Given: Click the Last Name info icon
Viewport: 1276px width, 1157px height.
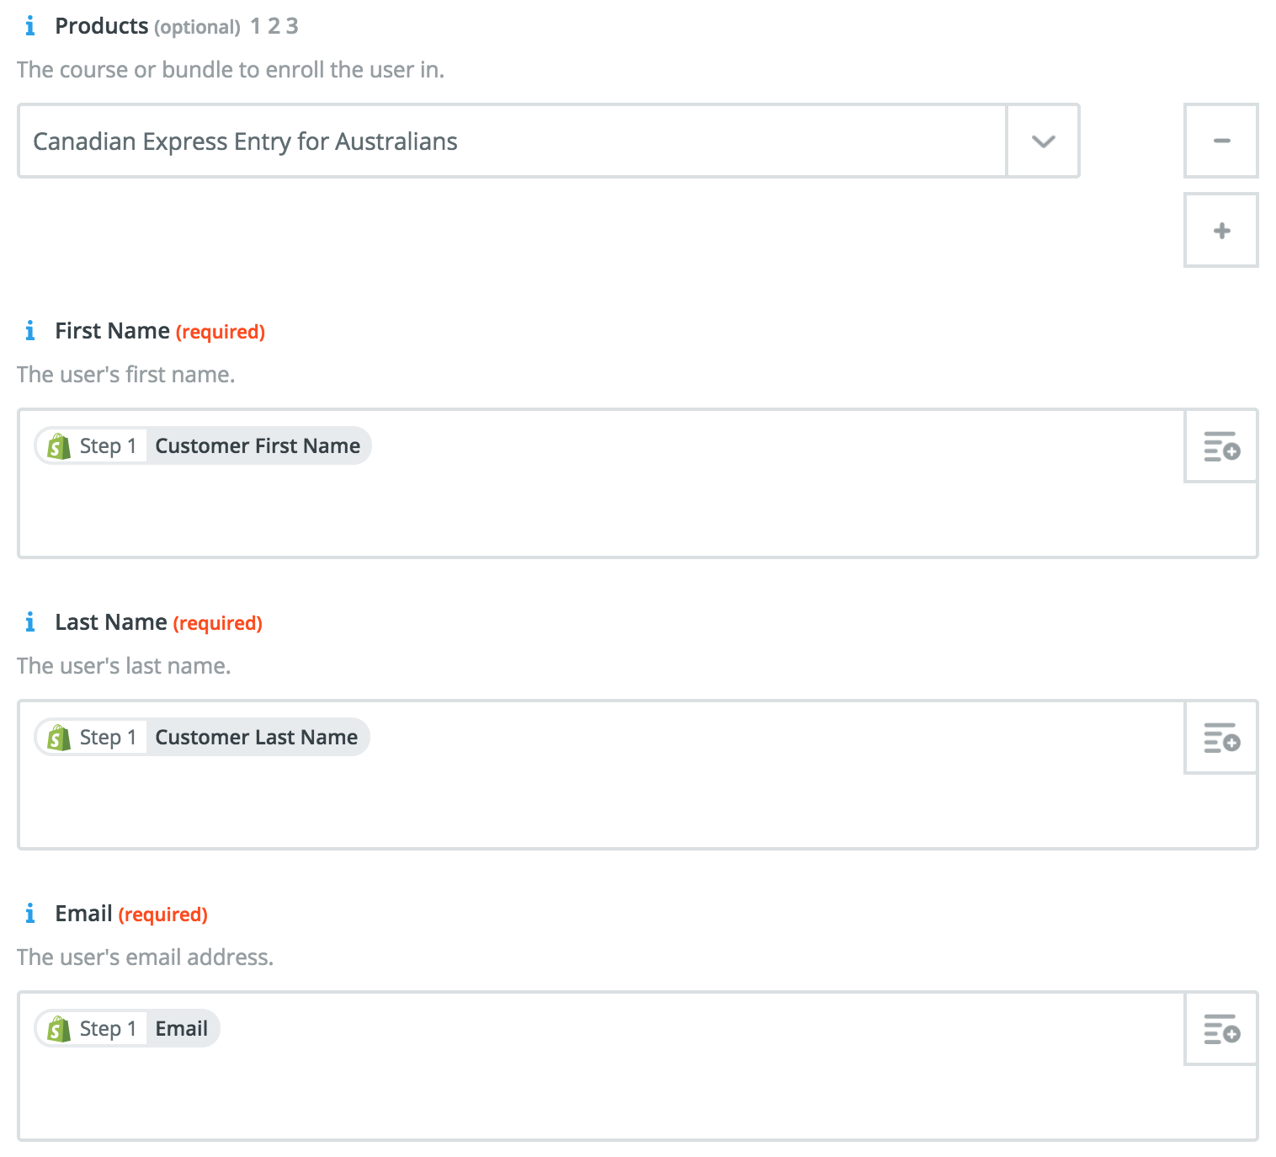Looking at the screenshot, I should [x=30, y=622].
